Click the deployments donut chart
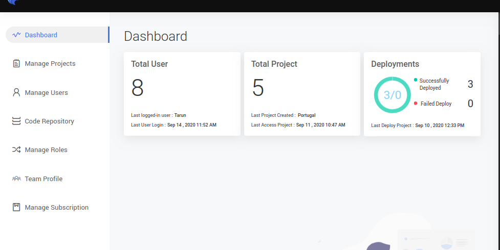Viewport: 500px width, 250px height. (x=393, y=95)
